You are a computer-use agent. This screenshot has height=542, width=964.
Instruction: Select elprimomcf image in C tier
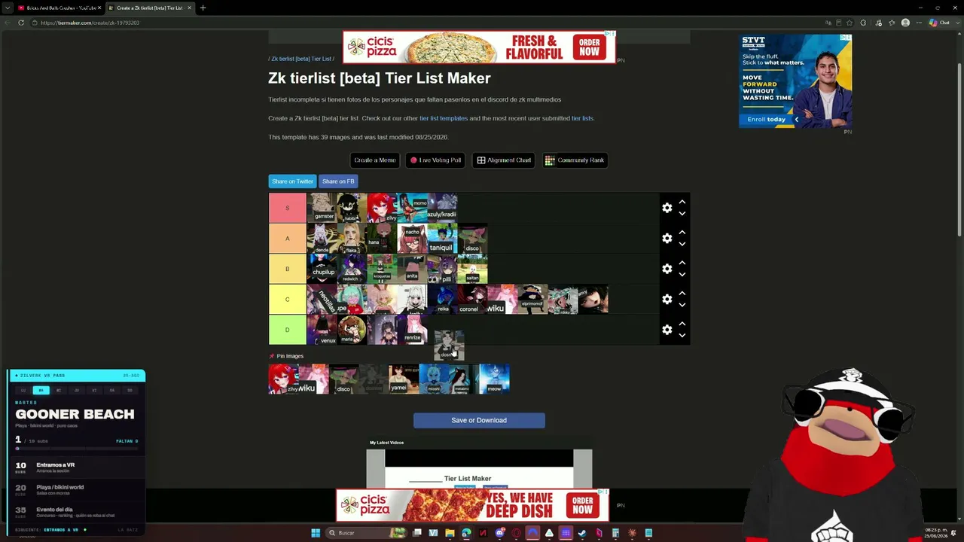(x=532, y=300)
